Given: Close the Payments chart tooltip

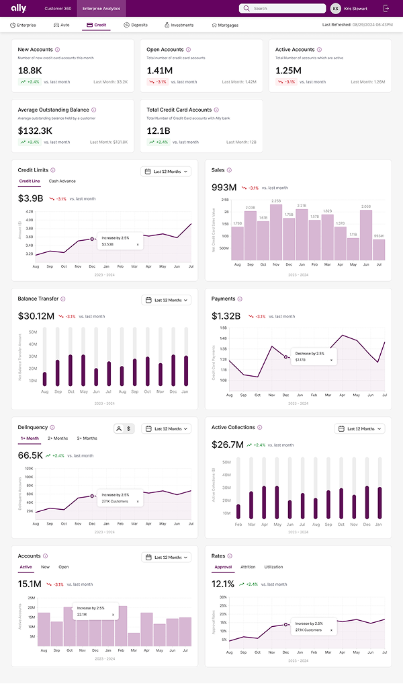Looking at the screenshot, I should (x=331, y=360).
